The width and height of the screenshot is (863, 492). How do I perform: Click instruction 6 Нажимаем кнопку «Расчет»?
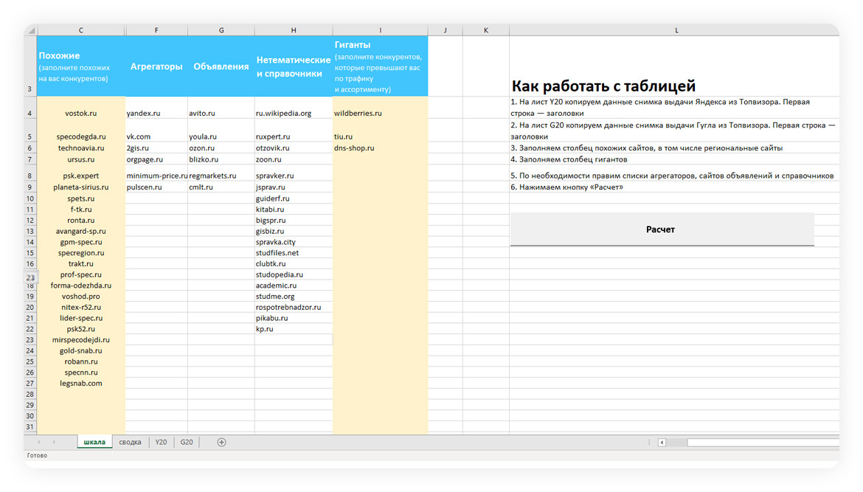[x=567, y=187]
